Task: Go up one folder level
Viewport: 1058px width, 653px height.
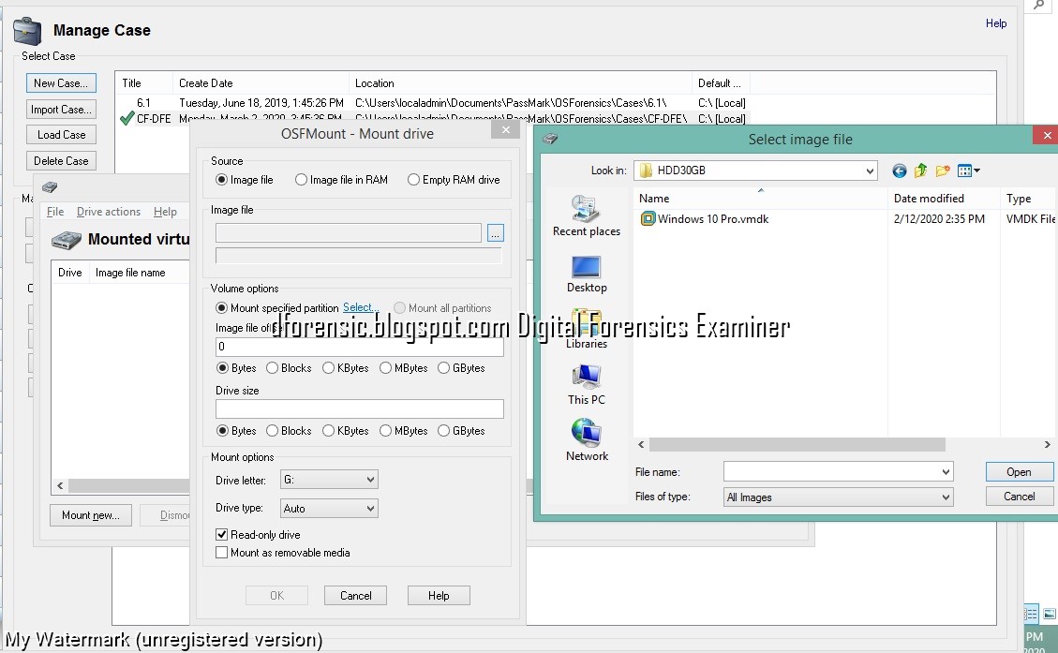Action: pyautogui.click(x=920, y=171)
